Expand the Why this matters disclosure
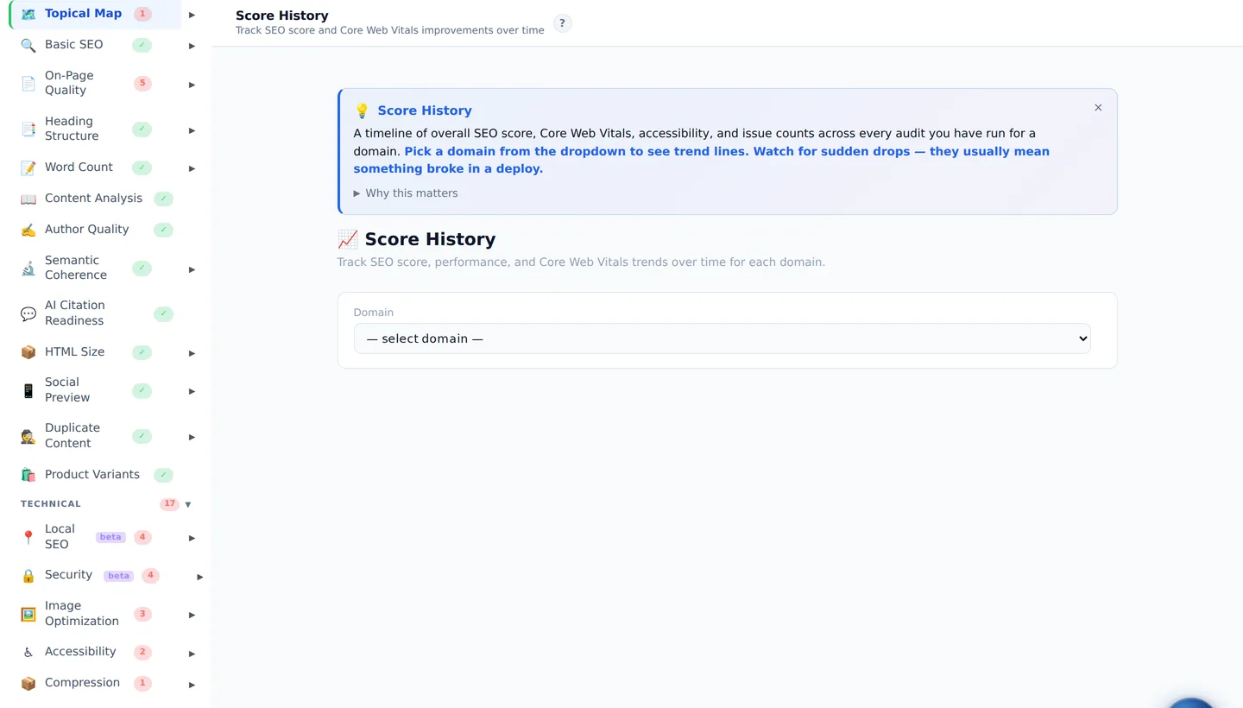Screen dimensions: 1243x708 click(x=406, y=193)
